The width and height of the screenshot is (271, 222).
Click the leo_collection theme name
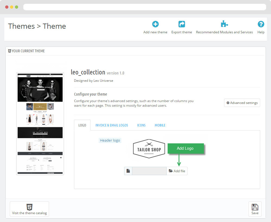pyautogui.click(x=88, y=72)
